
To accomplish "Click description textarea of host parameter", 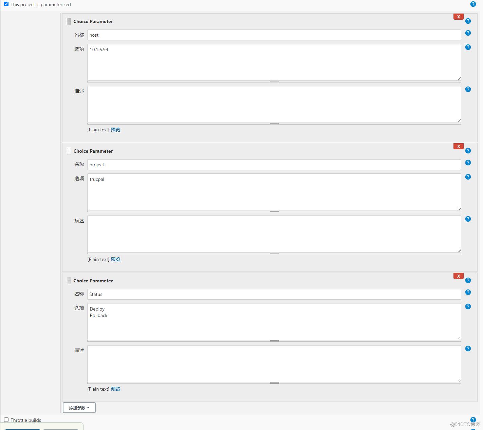I will coord(274,105).
